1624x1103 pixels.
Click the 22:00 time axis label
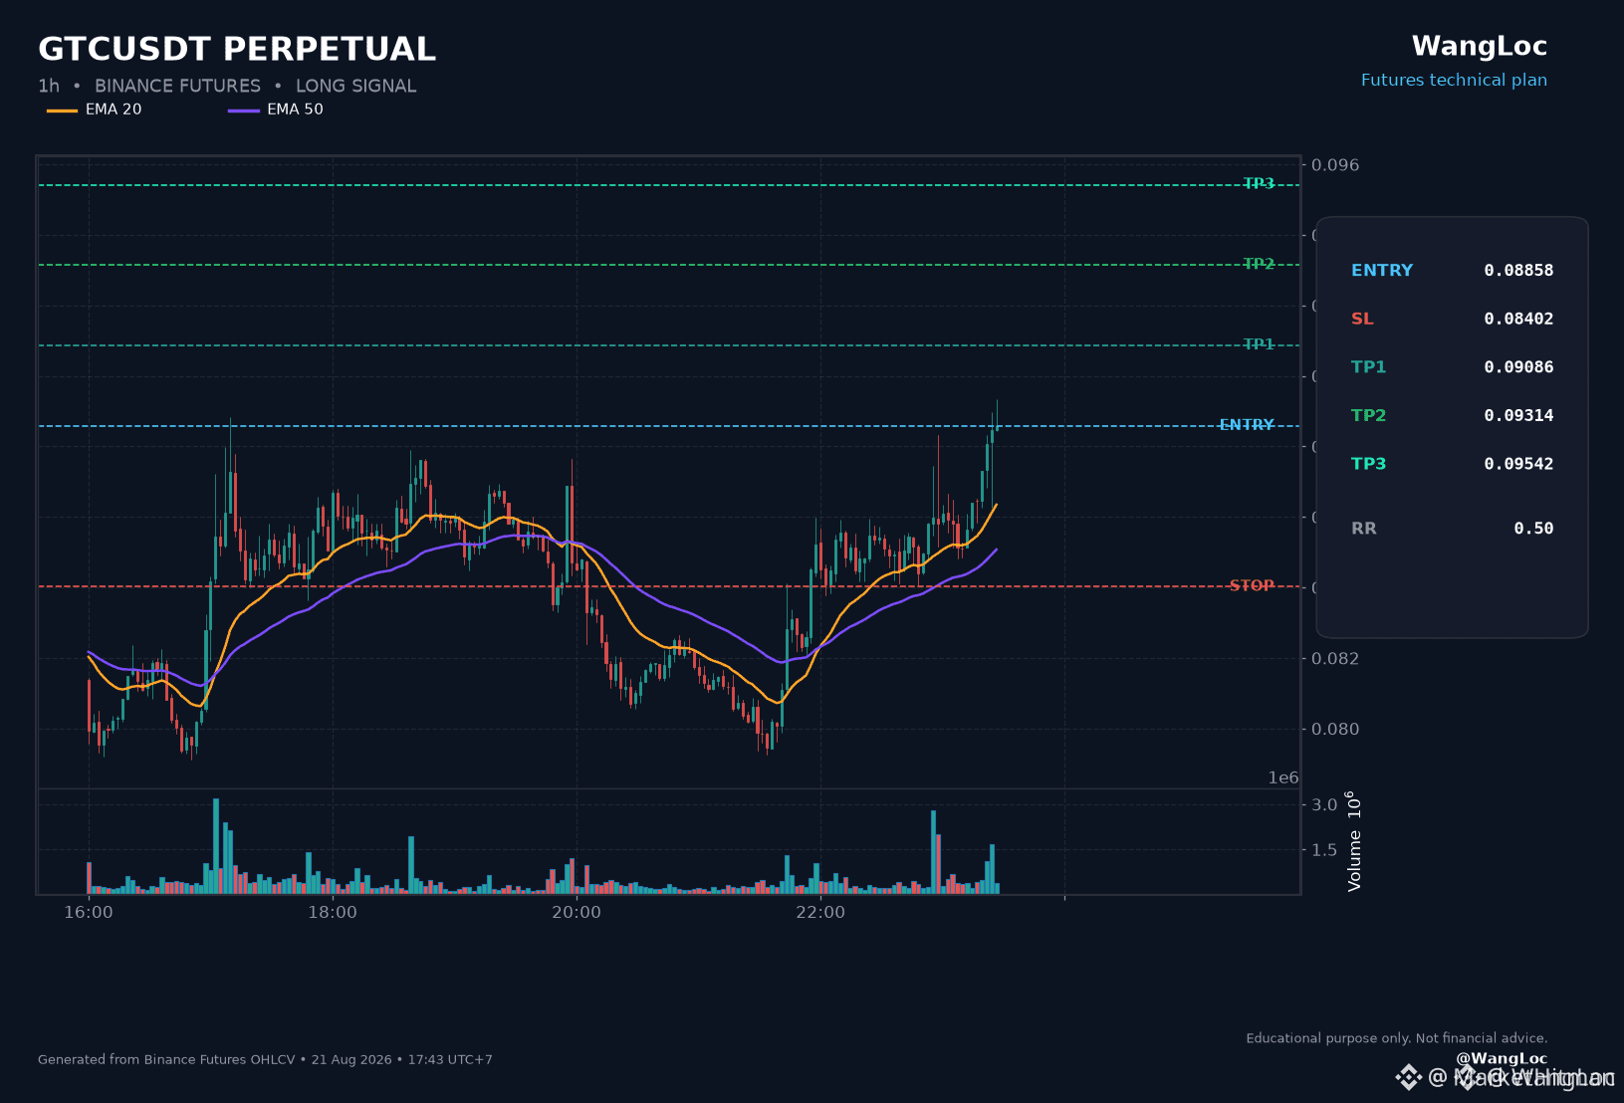[x=820, y=913]
